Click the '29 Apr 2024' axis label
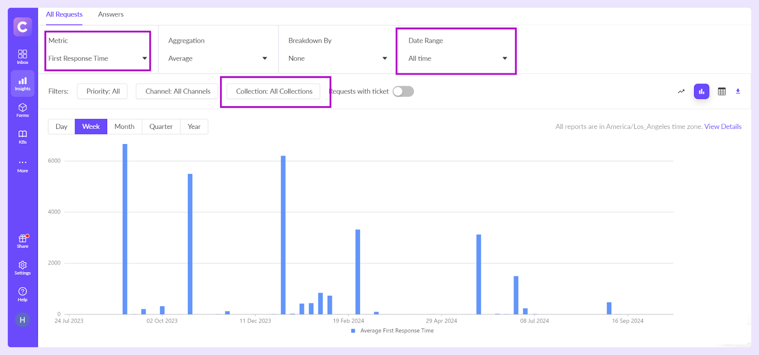The height and width of the screenshot is (355, 759). click(x=442, y=321)
